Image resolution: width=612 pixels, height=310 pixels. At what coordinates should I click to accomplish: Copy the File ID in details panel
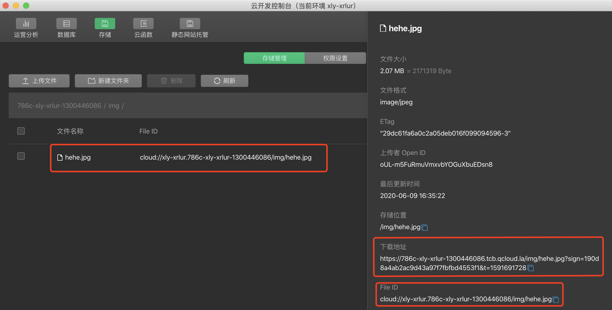click(556, 300)
